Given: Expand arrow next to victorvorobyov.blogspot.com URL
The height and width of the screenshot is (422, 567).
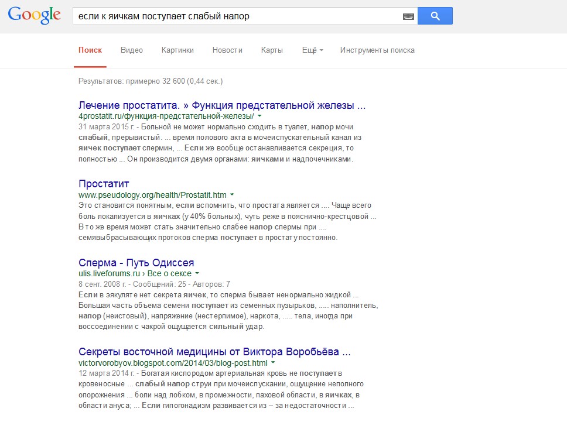Looking at the screenshot, I should 273,363.
